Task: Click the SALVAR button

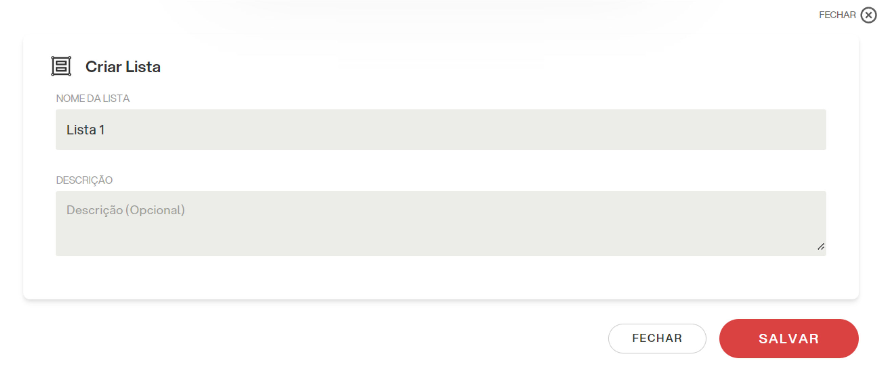Action: 789,338
